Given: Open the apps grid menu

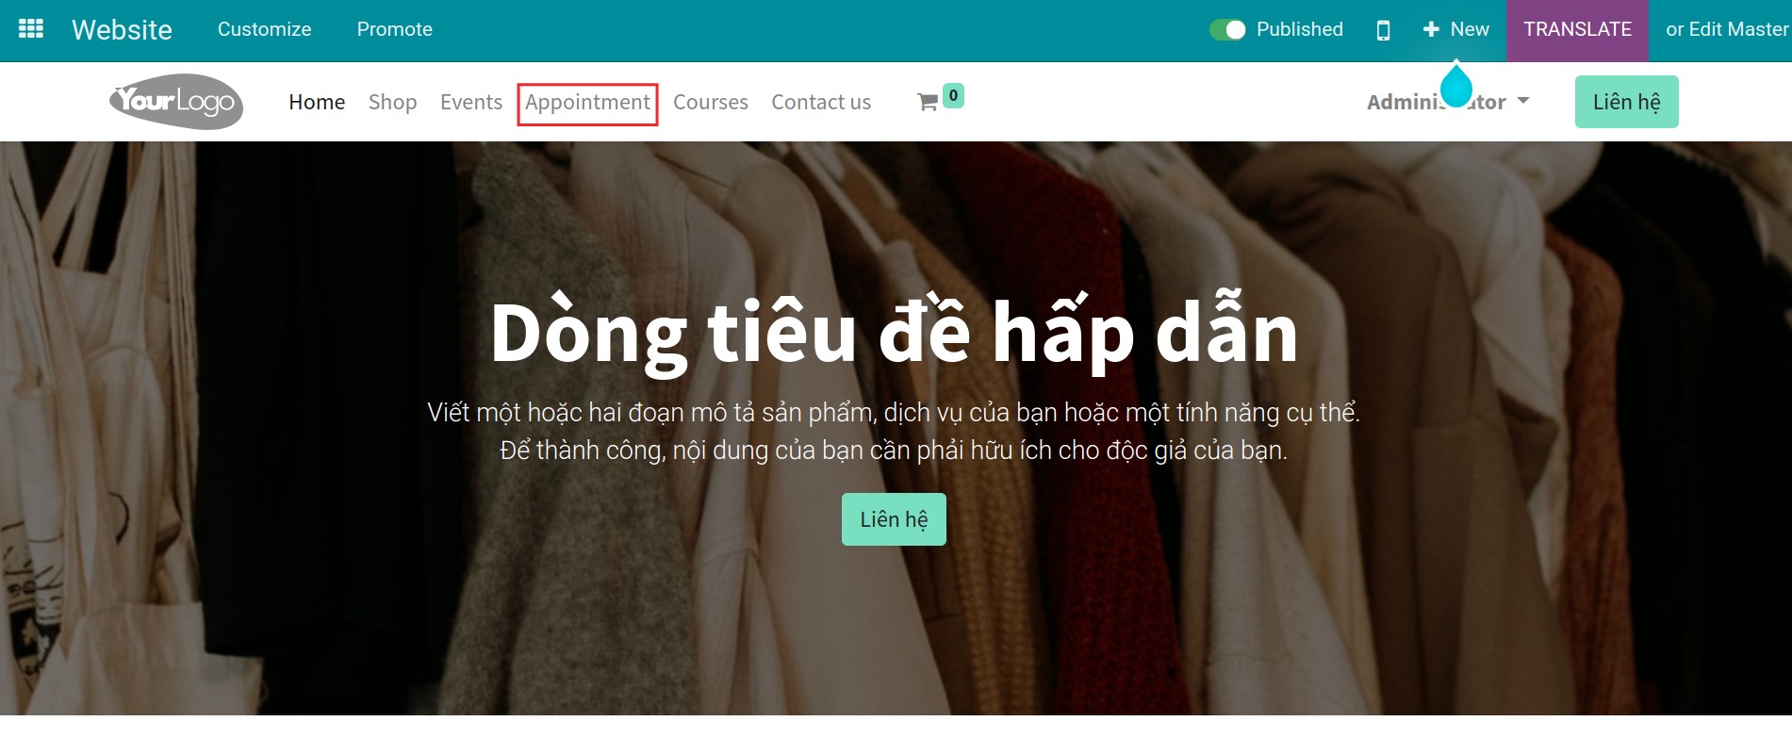Looking at the screenshot, I should click(31, 29).
